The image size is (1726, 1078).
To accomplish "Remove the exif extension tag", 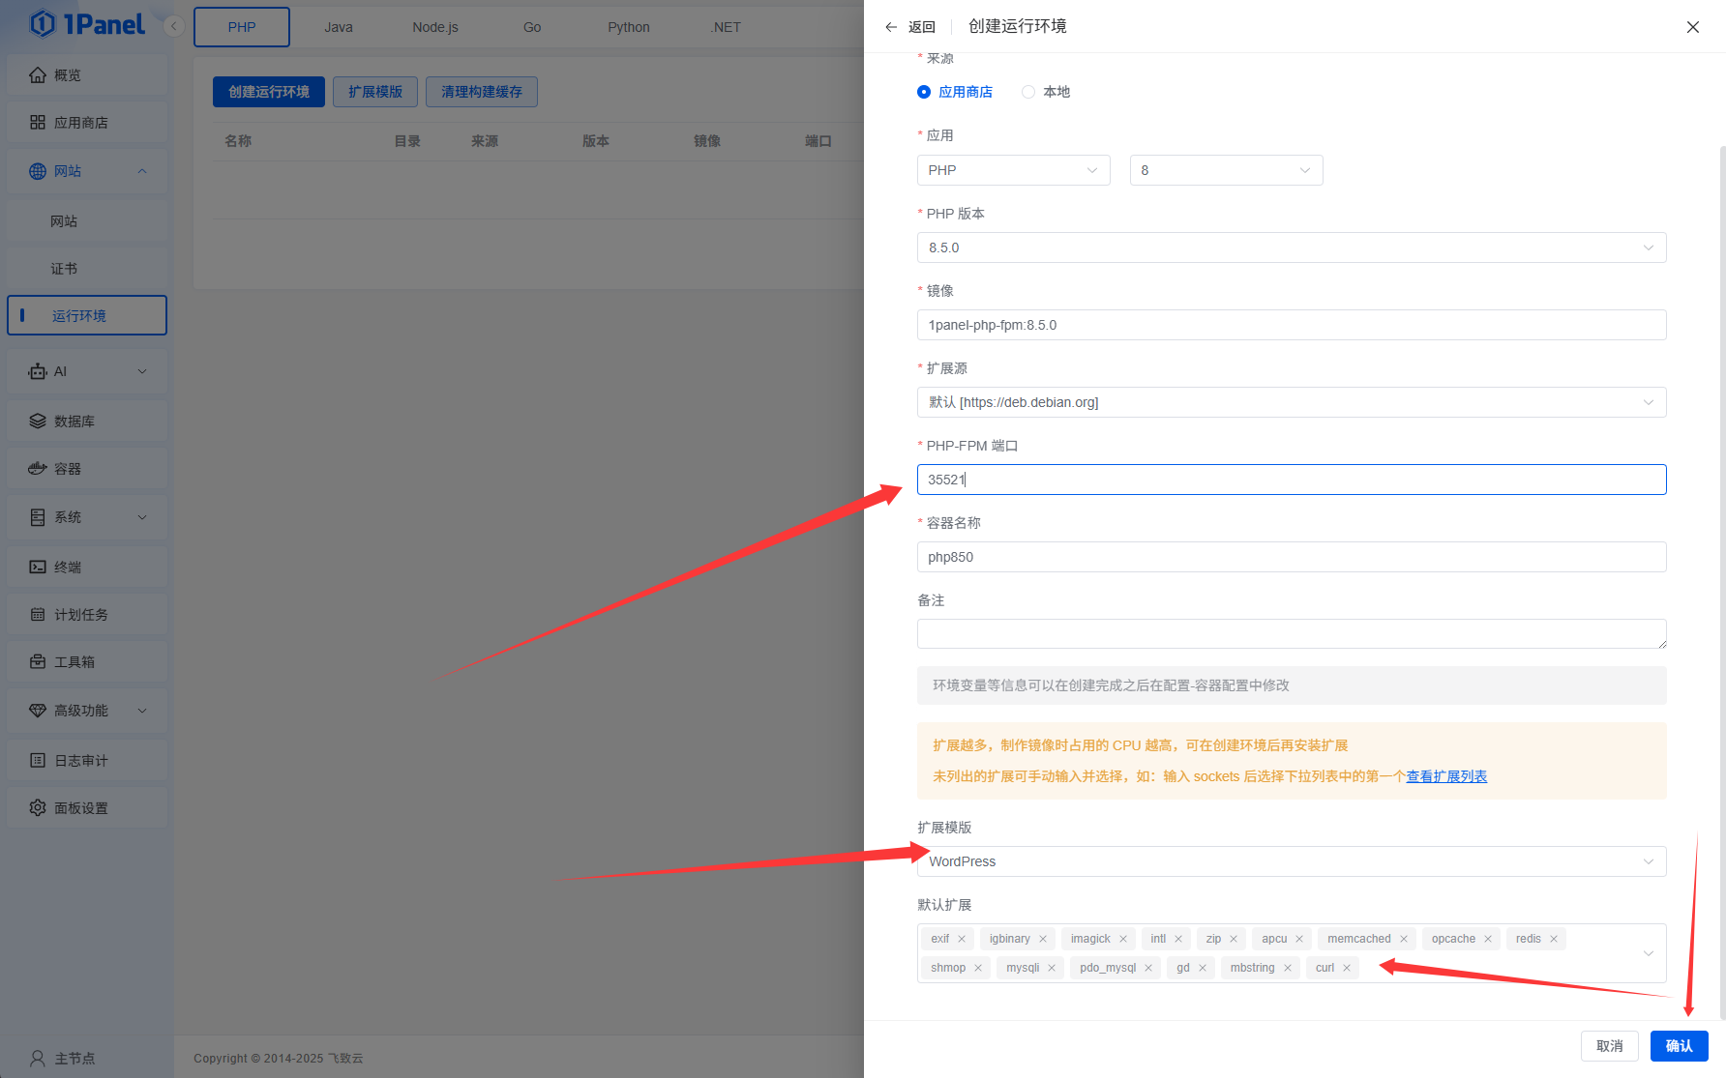I will click(x=962, y=939).
